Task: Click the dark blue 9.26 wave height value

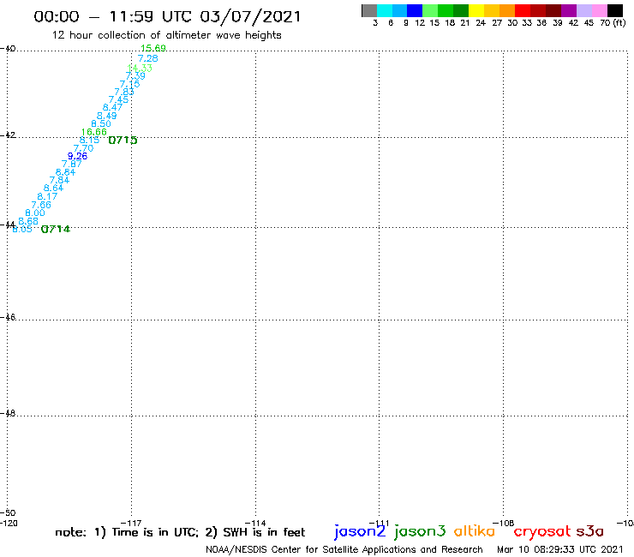Action: (x=77, y=156)
